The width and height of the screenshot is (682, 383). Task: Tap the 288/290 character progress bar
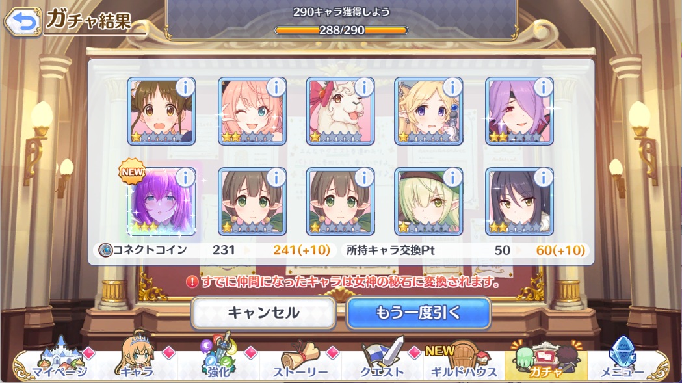click(x=341, y=30)
